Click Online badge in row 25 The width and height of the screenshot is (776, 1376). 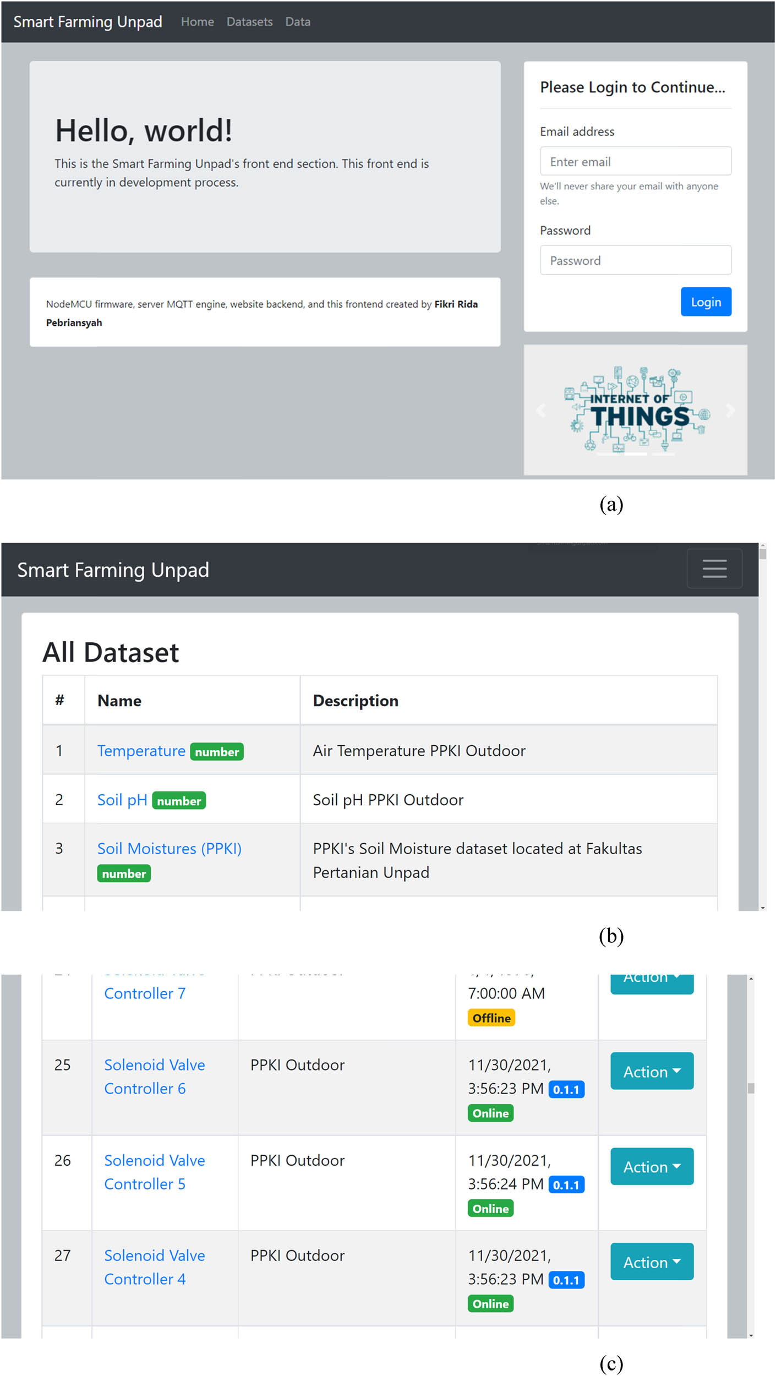[490, 1113]
